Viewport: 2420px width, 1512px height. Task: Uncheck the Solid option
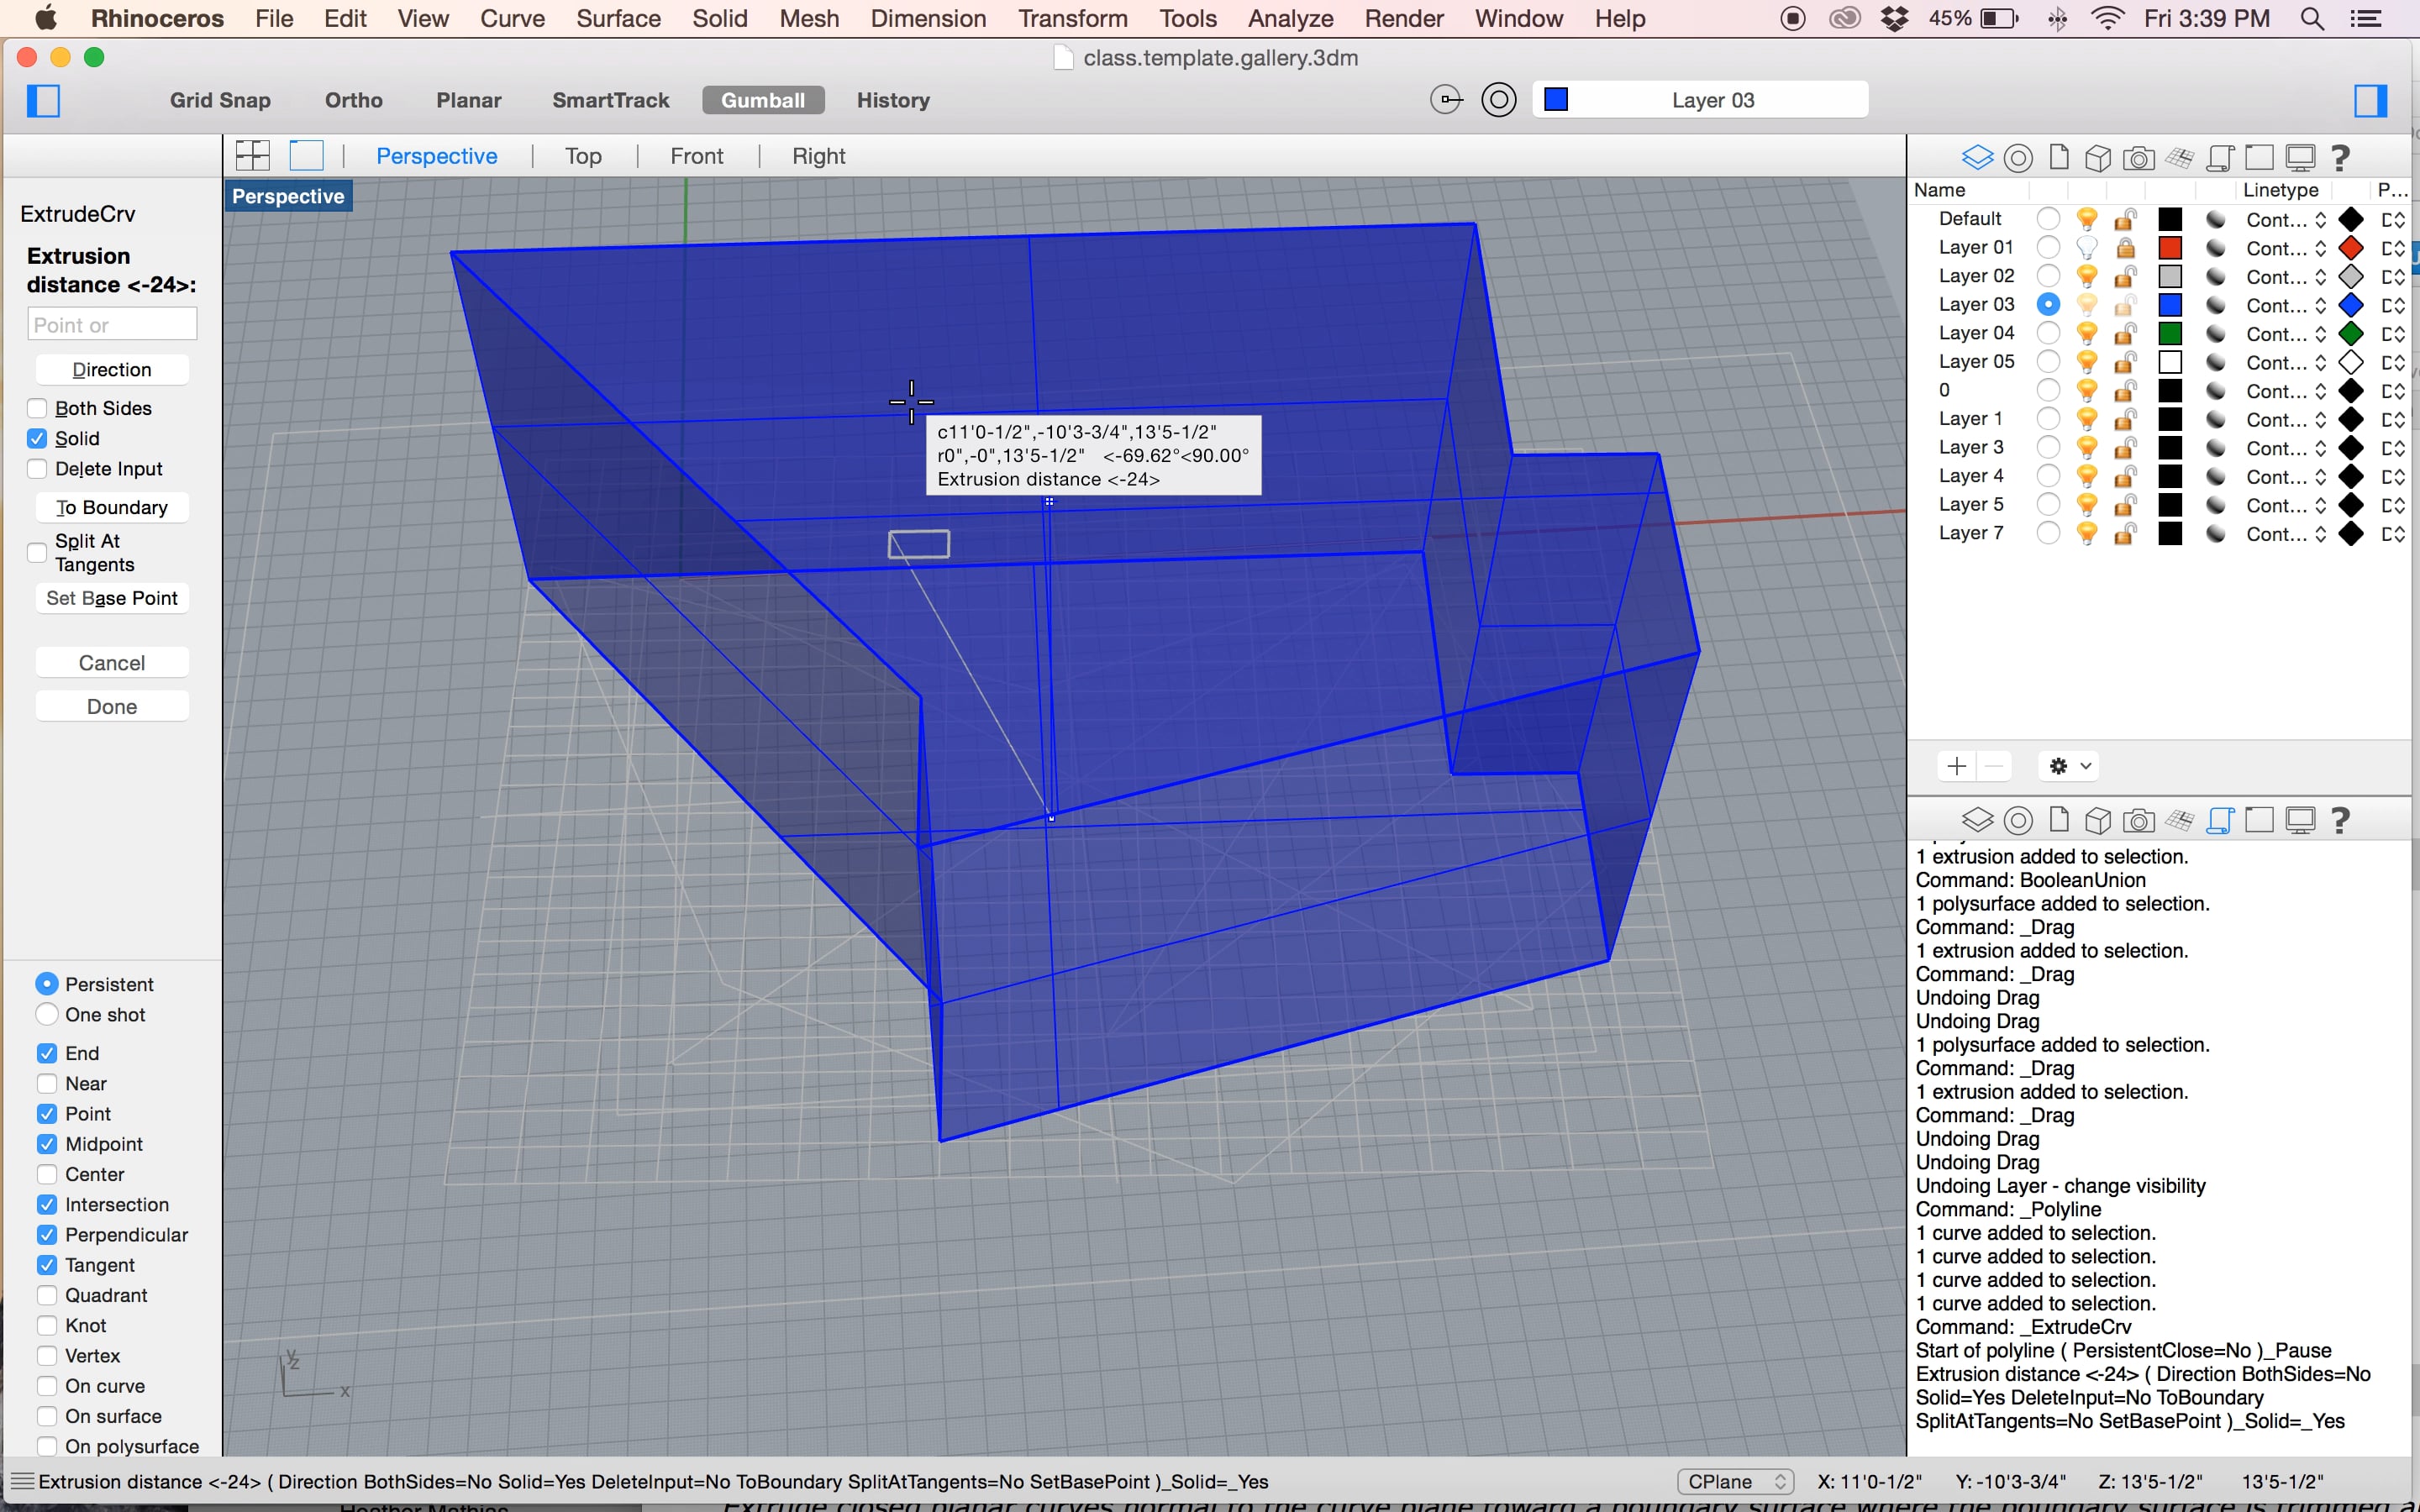click(38, 438)
